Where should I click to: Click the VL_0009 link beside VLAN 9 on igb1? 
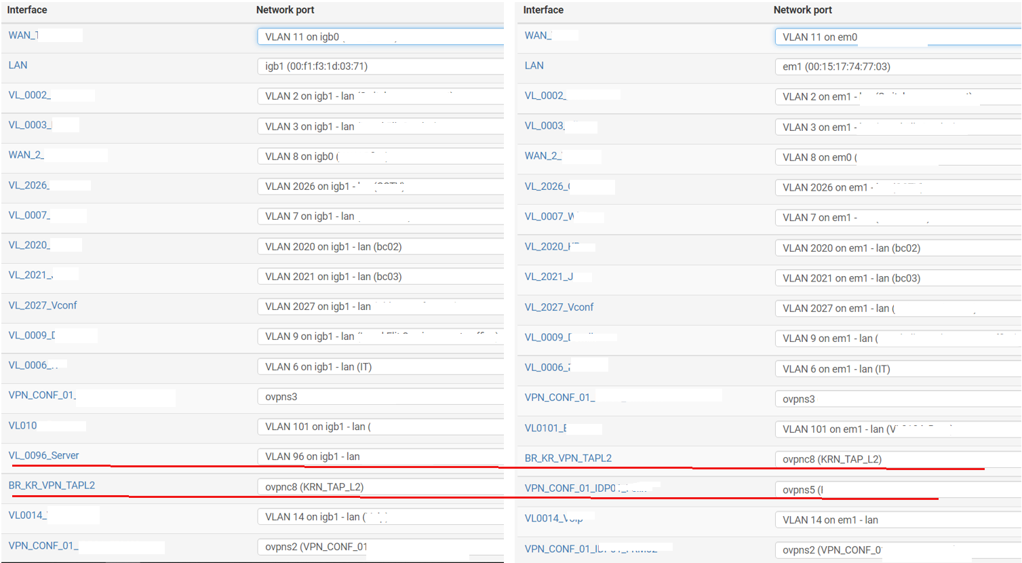31,335
